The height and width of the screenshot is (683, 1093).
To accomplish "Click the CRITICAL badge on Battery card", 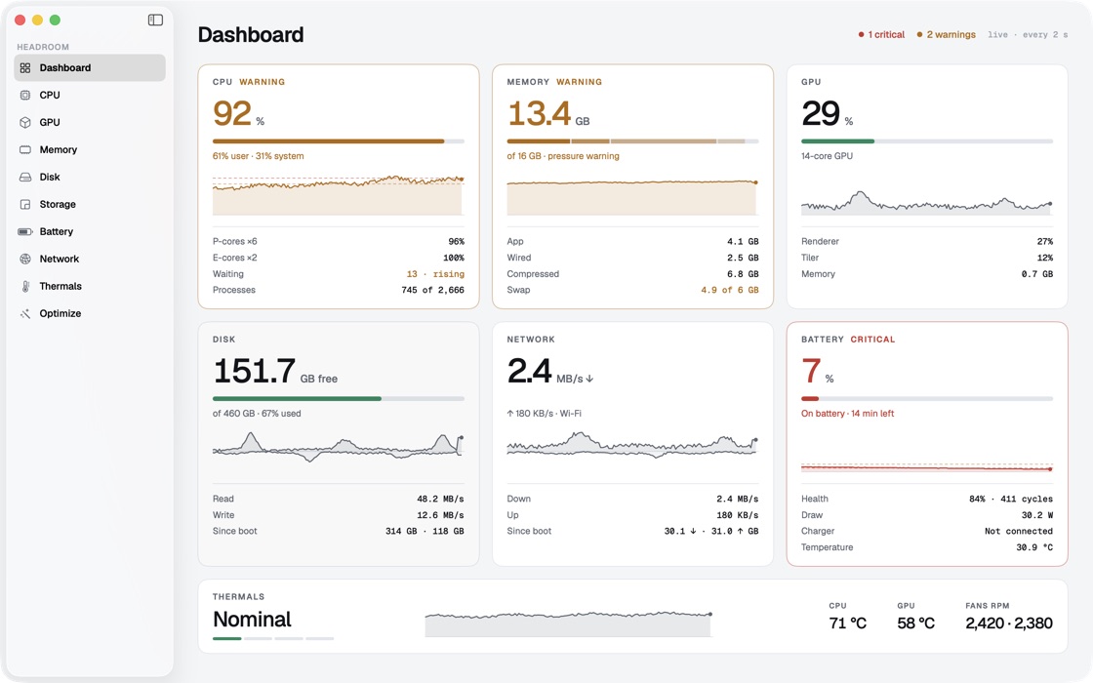I will pos(872,340).
